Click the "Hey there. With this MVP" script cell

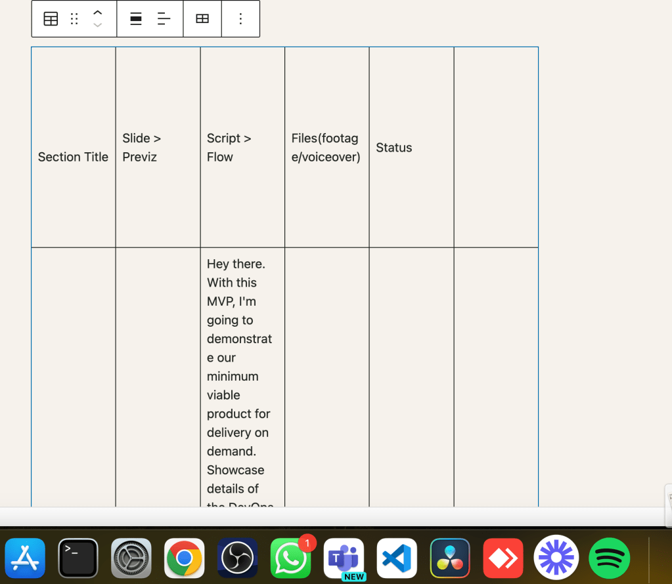click(x=242, y=377)
